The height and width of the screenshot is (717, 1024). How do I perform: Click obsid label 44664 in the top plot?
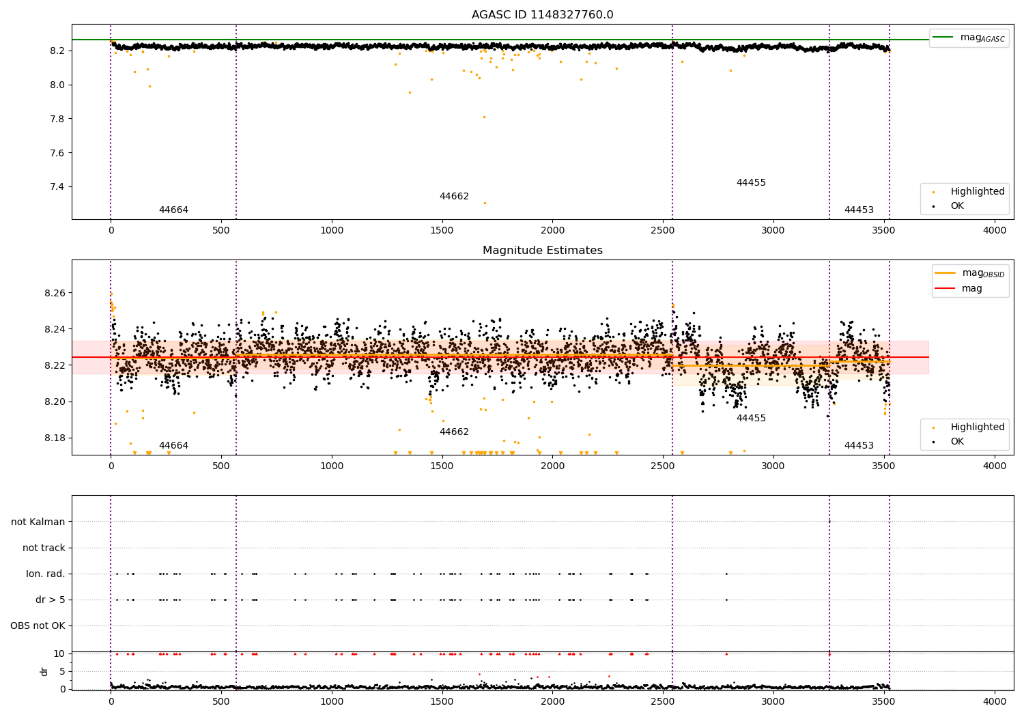[x=173, y=210]
